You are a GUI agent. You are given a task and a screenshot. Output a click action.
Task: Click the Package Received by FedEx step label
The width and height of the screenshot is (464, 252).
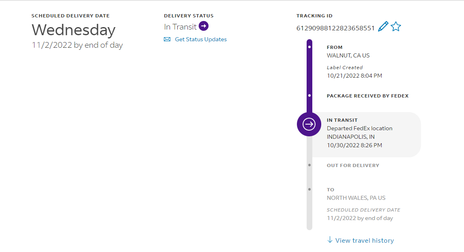(x=367, y=96)
